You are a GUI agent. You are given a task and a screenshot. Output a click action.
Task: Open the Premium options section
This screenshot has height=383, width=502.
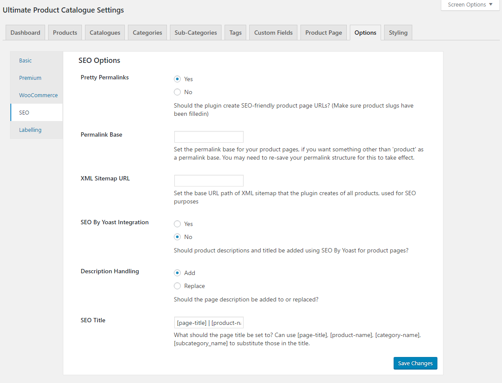pos(30,78)
